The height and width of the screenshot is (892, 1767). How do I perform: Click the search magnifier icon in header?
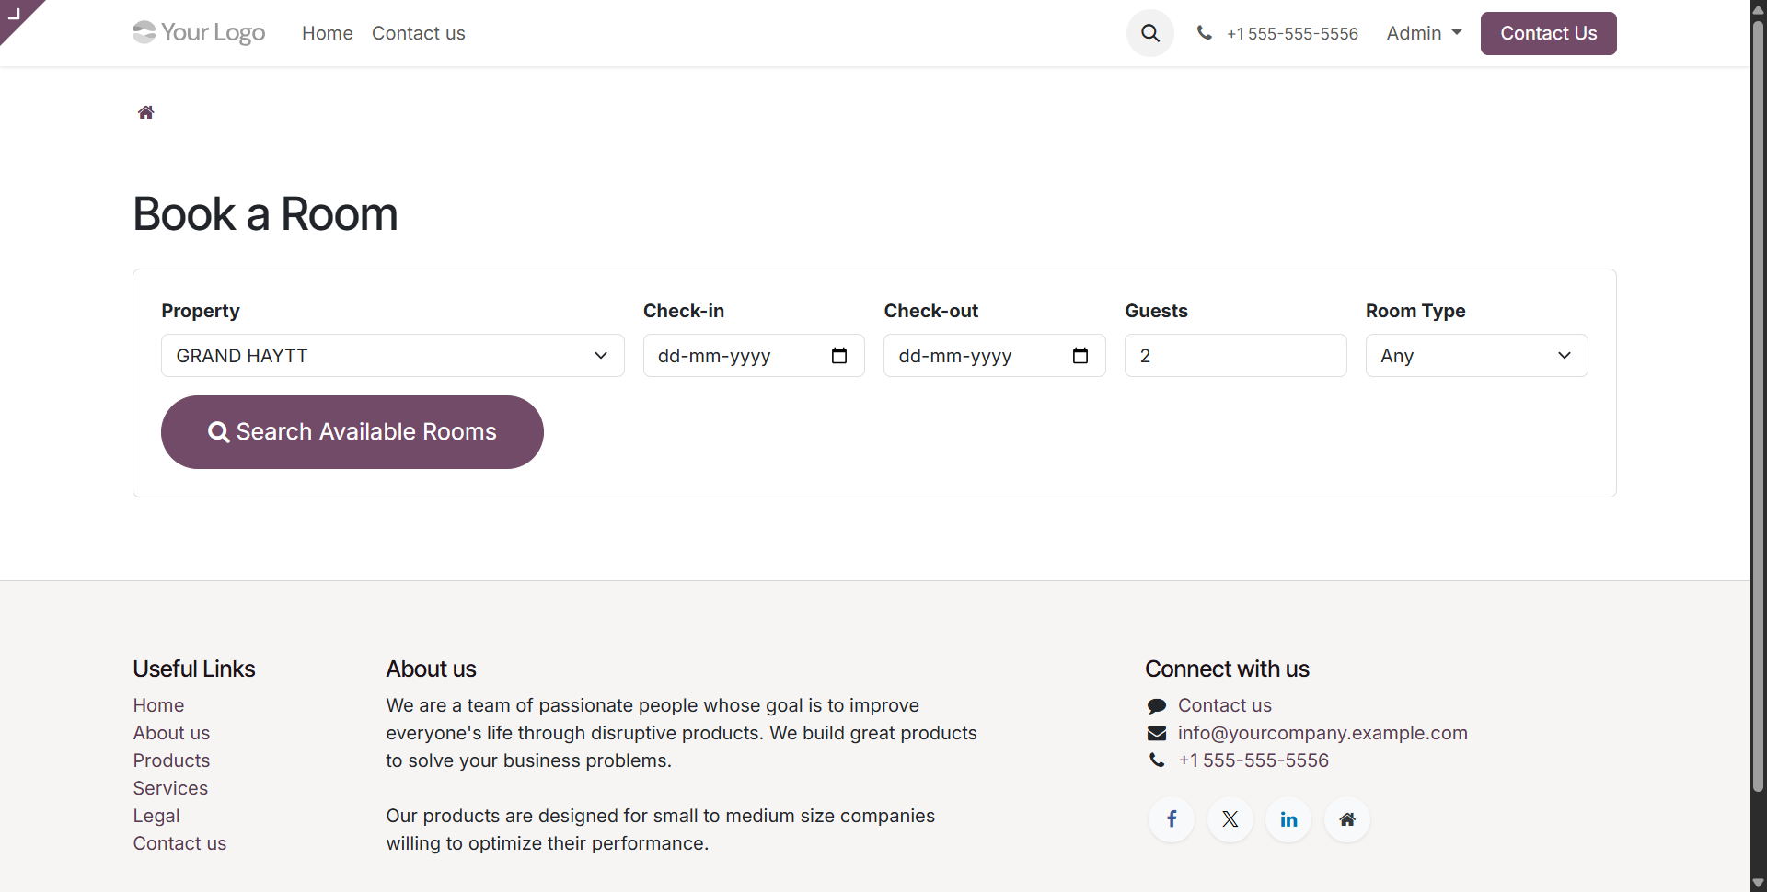pyautogui.click(x=1149, y=33)
